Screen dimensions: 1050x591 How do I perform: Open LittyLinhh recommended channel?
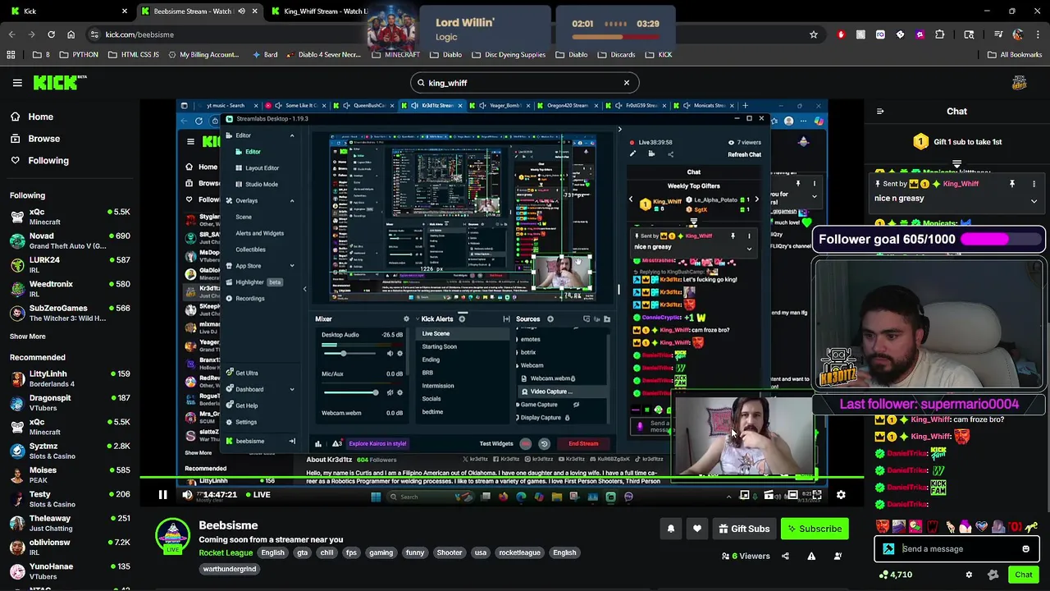pyautogui.click(x=69, y=378)
